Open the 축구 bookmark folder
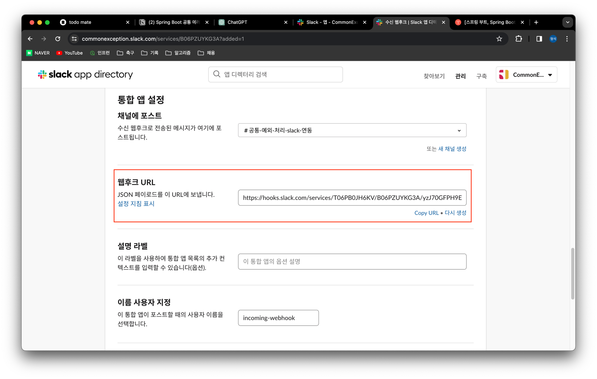 (x=126, y=53)
